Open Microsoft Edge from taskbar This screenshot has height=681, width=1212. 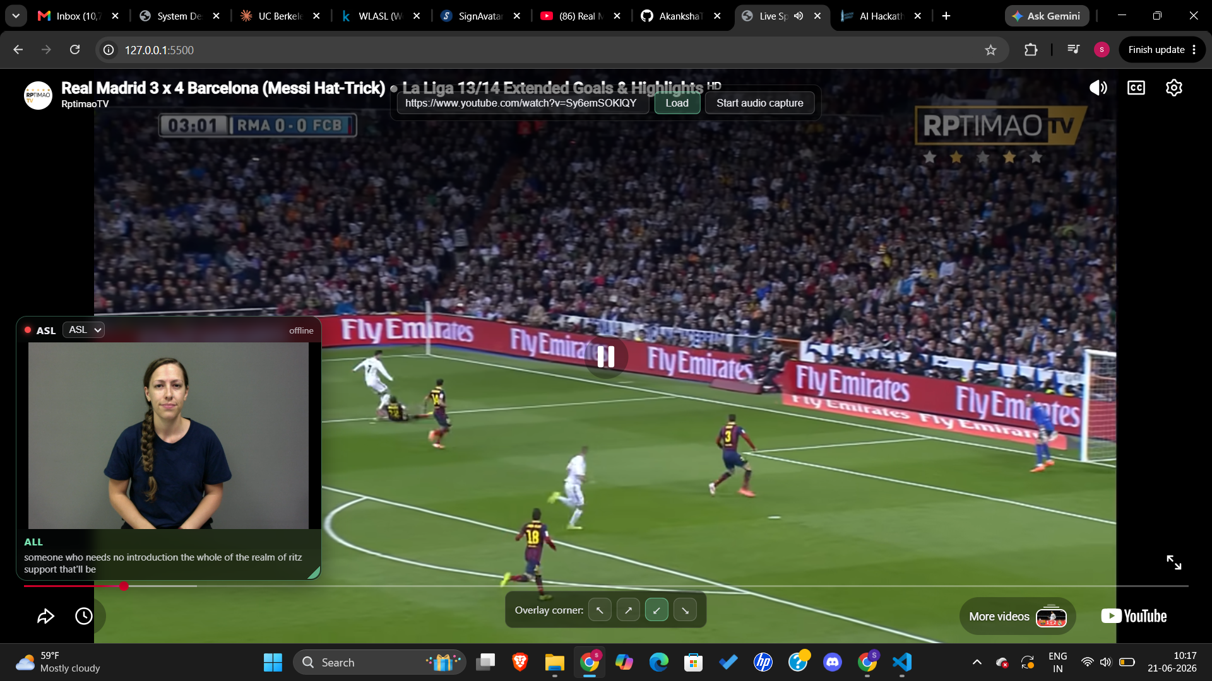[x=659, y=662]
